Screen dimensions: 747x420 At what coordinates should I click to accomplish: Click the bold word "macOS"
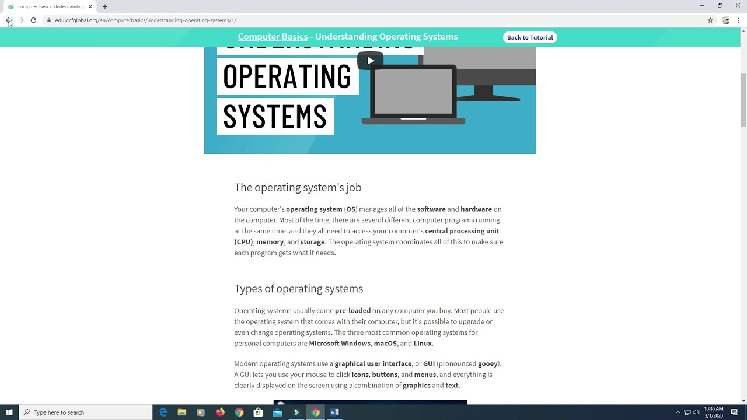[385, 344]
